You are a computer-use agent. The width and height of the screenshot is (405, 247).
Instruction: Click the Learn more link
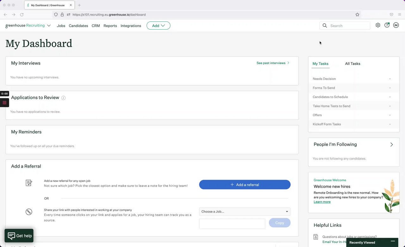(x=322, y=202)
